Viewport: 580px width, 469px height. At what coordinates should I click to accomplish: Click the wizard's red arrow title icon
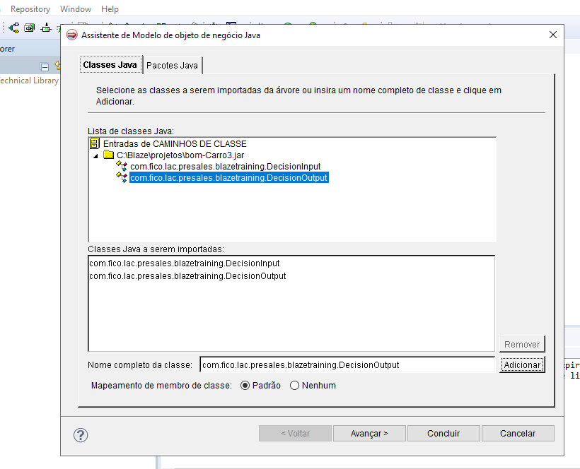point(71,34)
